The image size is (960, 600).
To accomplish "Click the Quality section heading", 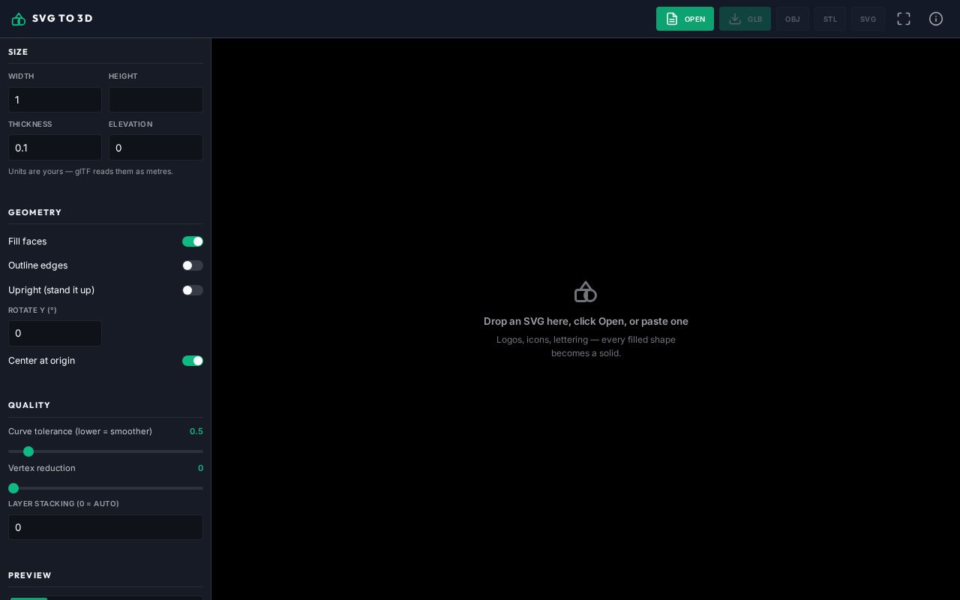I will click(x=29, y=405).
